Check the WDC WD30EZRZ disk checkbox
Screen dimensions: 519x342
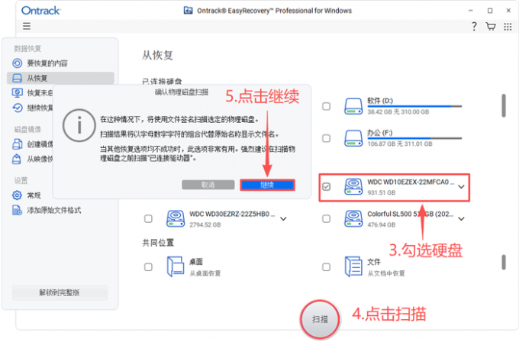pyautogui.click(x=148, y=219)
